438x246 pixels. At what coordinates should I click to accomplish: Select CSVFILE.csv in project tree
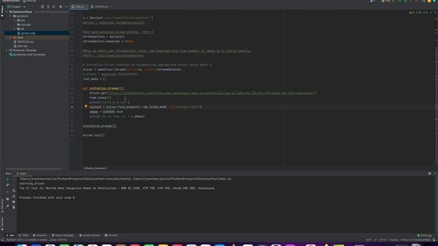pyautogui.click(x=24, y=42)
